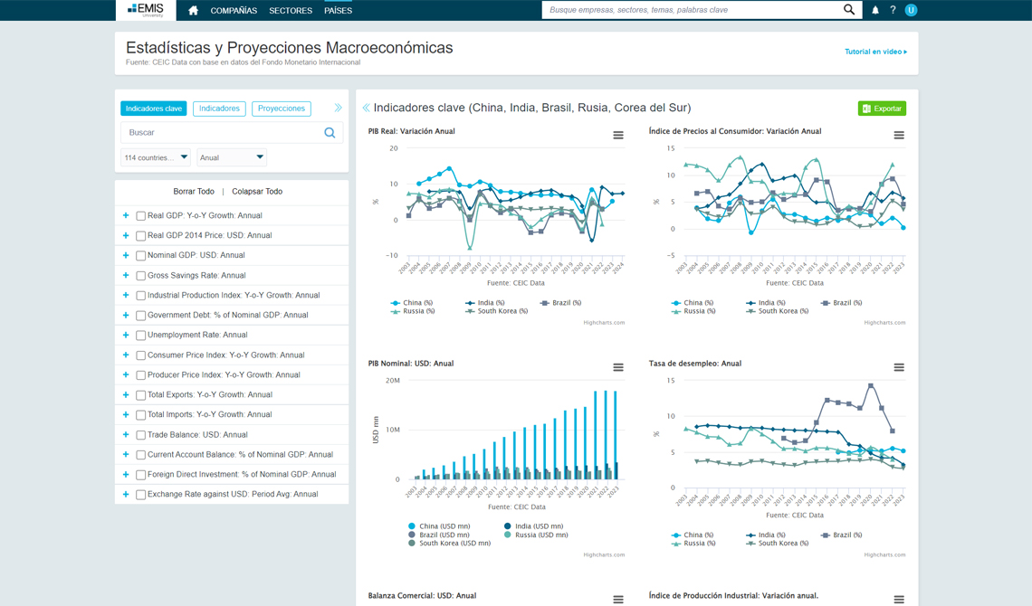Open the Anual frequency dropdown

232,157
